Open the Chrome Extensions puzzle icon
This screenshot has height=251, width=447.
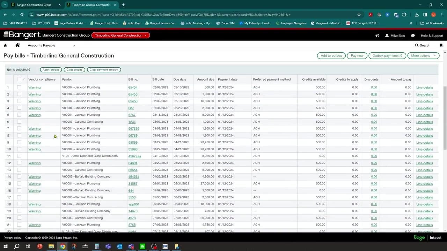click(x=404, y=15)
